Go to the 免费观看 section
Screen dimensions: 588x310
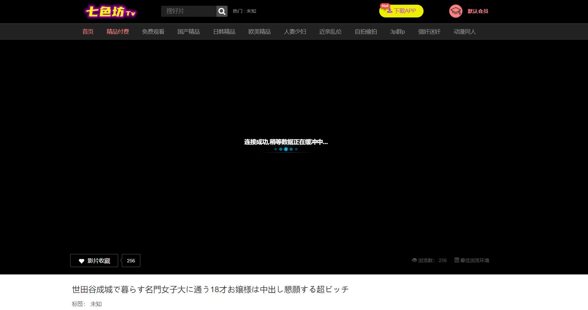(153, 32)
